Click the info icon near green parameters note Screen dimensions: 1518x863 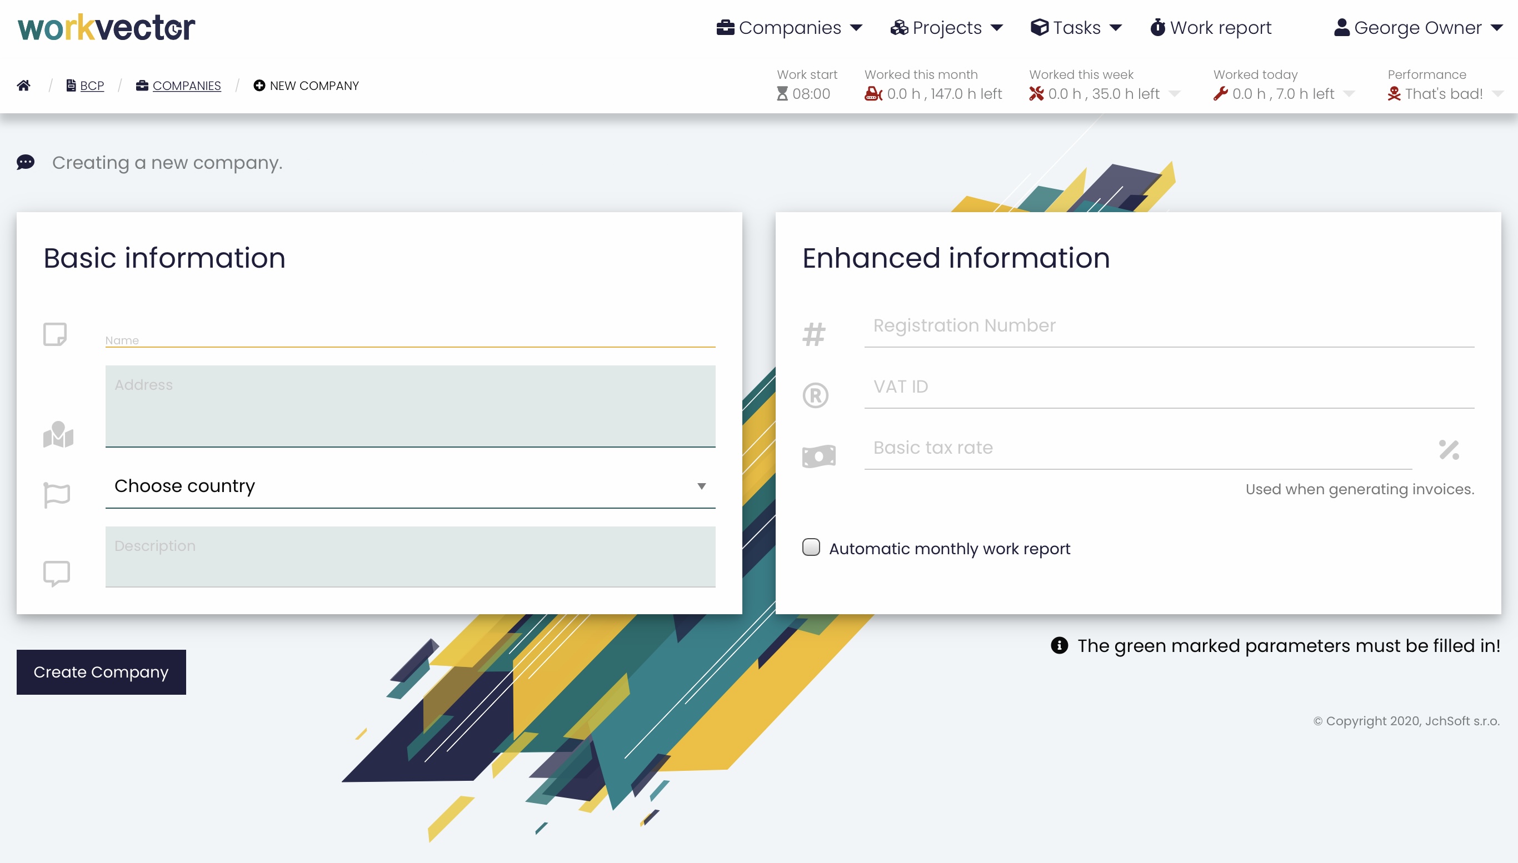point(1059,645)
